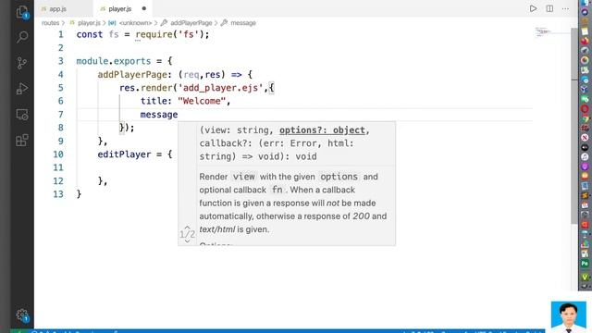This screenshot has height=333, width=592.
Task: Open addPlayerPage breadcrumb segment
Action: tap(191, 23)
